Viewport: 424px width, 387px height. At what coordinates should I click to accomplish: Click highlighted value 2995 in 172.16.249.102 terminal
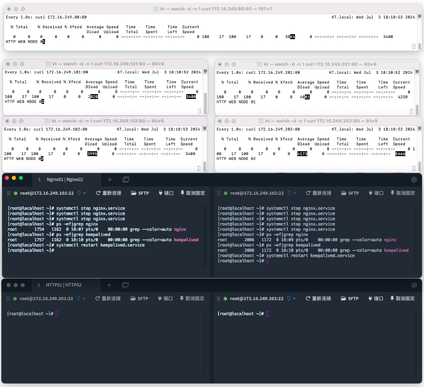click(x=92, y=154)
